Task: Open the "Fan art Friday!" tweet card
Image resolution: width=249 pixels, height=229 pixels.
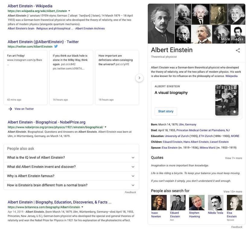Action: (25, 77)
